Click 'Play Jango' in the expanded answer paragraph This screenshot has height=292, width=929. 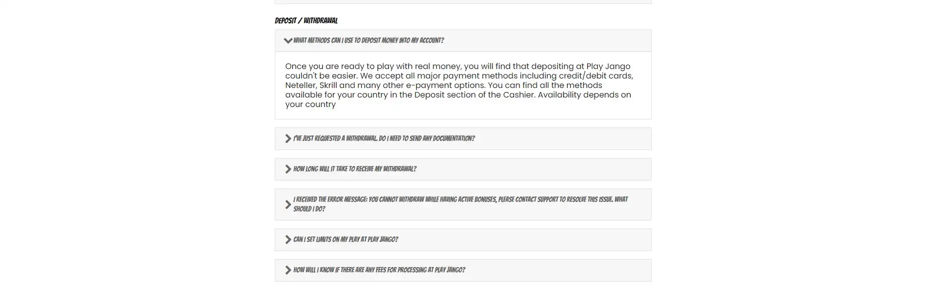coord(608,66)
